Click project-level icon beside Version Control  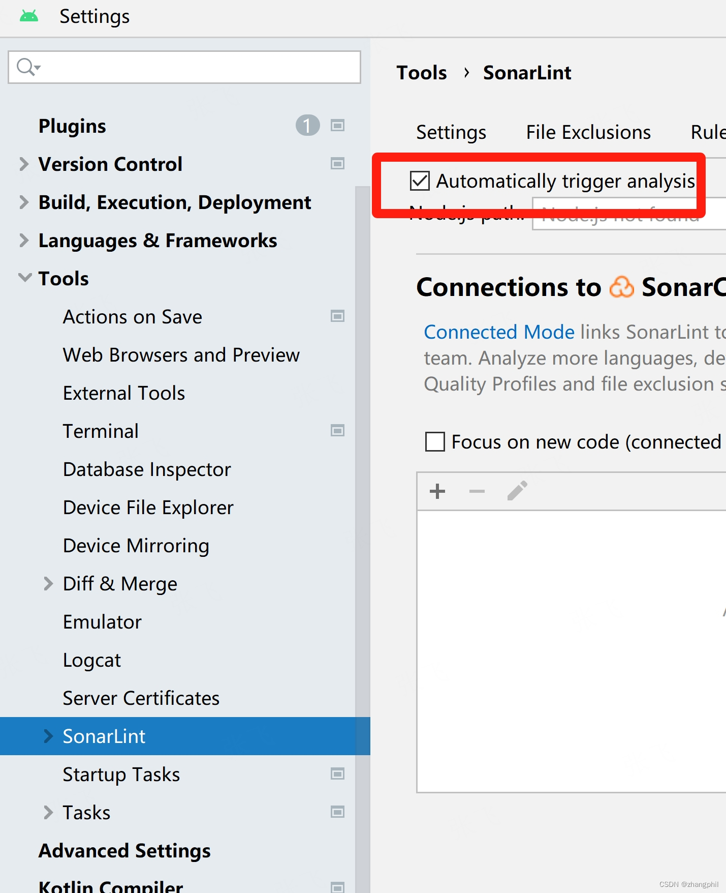click(337, 164)
